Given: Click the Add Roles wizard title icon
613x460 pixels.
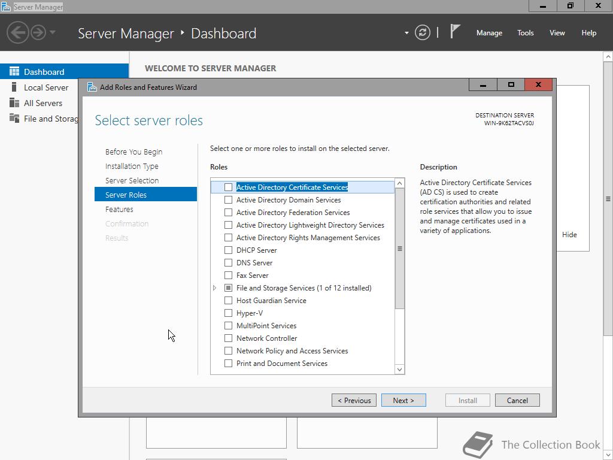Looking at the screenshot, I should pos(92,87).
